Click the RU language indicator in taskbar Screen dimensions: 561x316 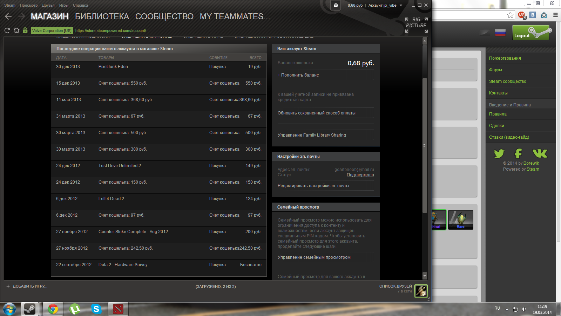[497, 308]
